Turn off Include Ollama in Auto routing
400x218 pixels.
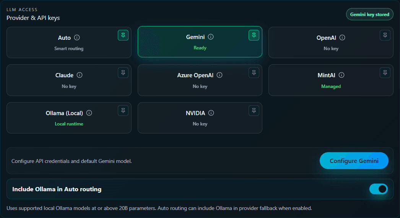pyautogui.click(x=379, y=189)
